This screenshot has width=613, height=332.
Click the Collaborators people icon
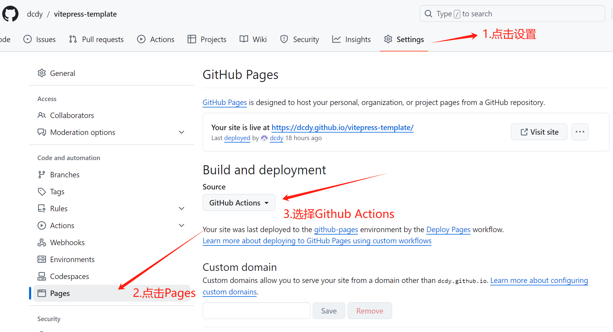(42, 115)
